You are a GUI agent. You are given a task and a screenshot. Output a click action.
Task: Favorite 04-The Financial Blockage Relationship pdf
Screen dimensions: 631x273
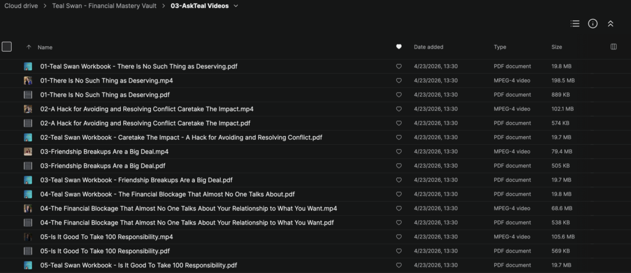coord(399,222)
